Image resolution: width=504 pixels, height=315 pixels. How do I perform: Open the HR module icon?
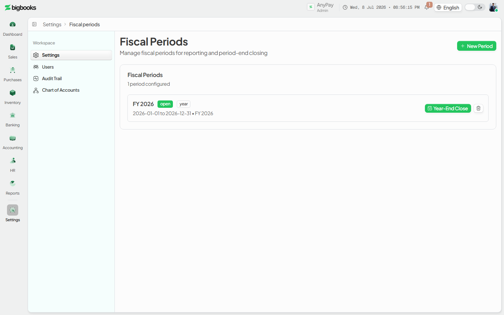coord(13,161)
